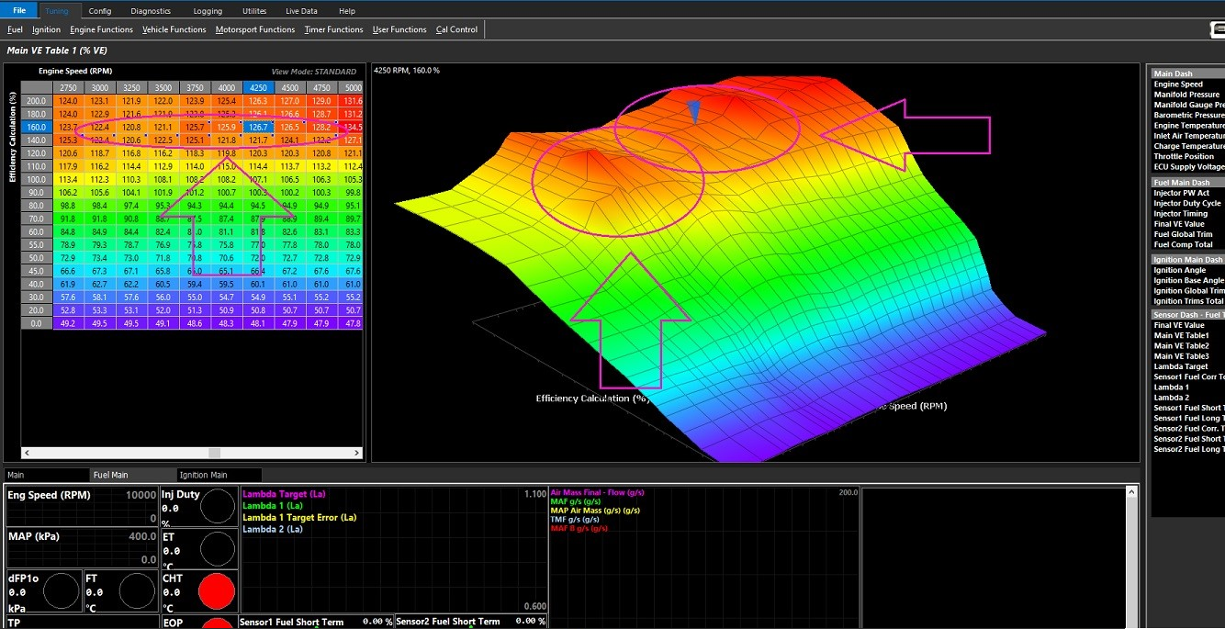
Task: Click the Lambda Target (La) legend entry
Action: (284, 494)
